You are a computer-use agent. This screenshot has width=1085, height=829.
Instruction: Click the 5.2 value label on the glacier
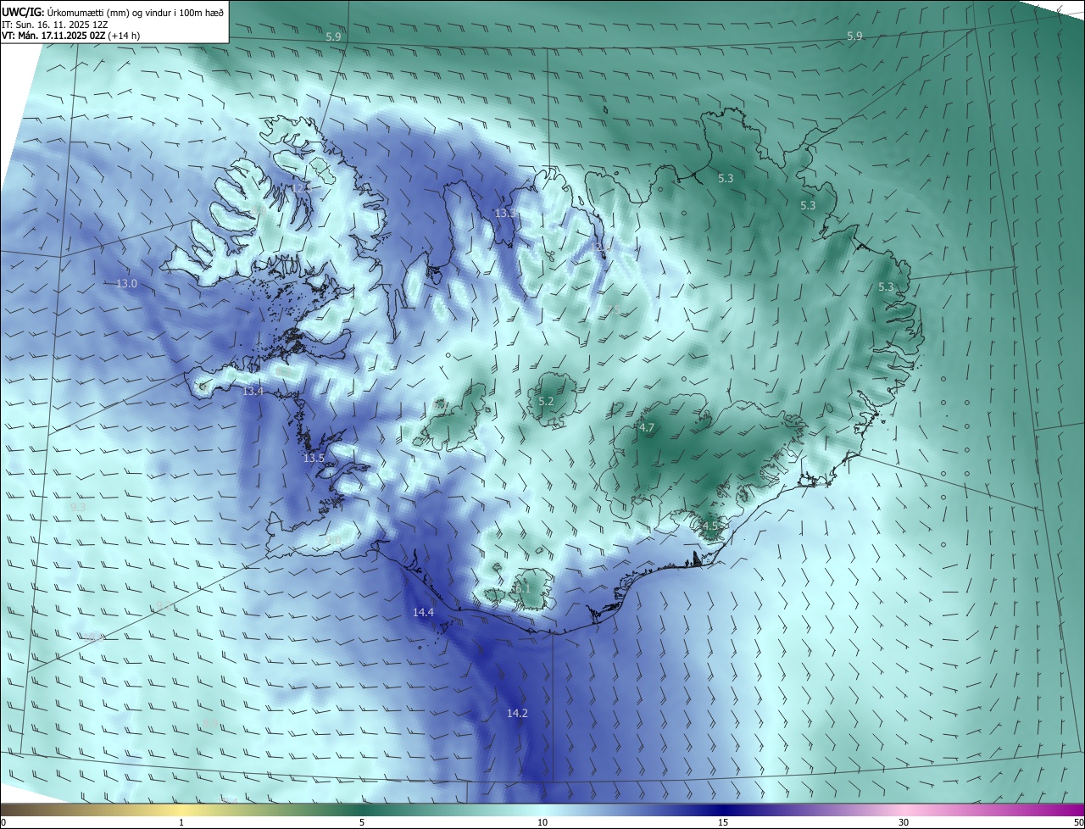(x=546, y=402)
